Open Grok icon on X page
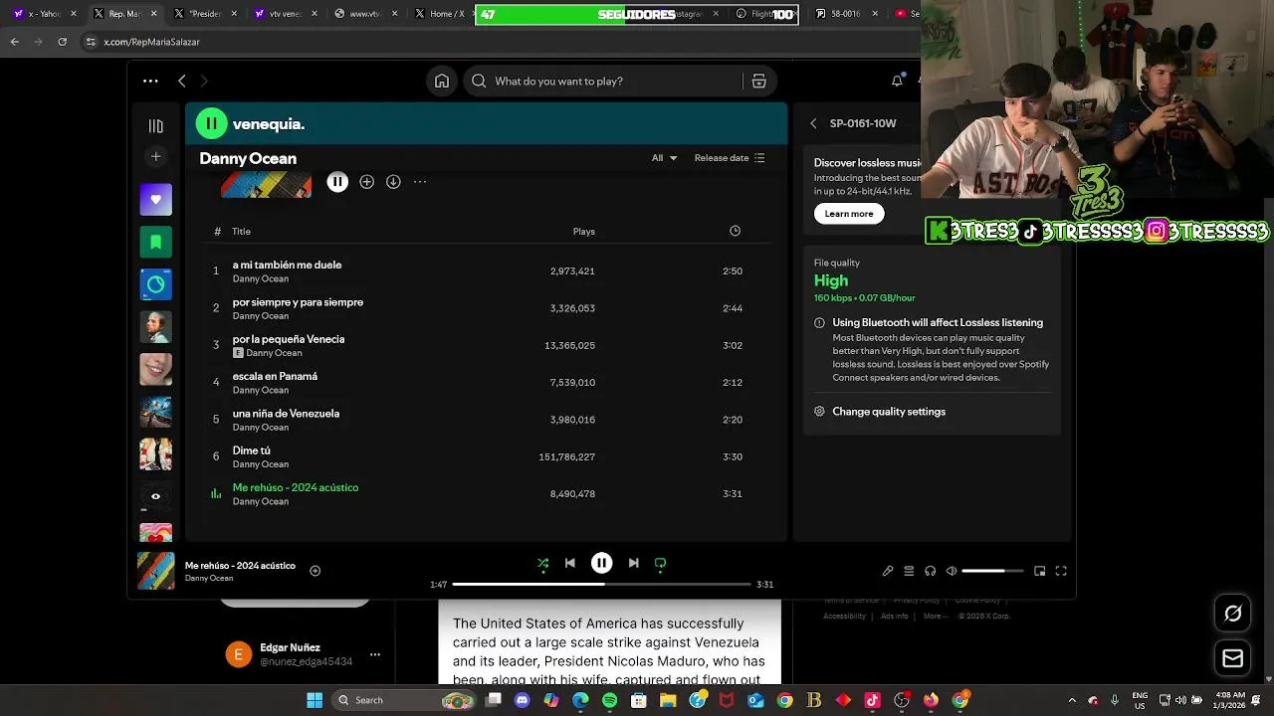1274x716 pixels. 1232,614
